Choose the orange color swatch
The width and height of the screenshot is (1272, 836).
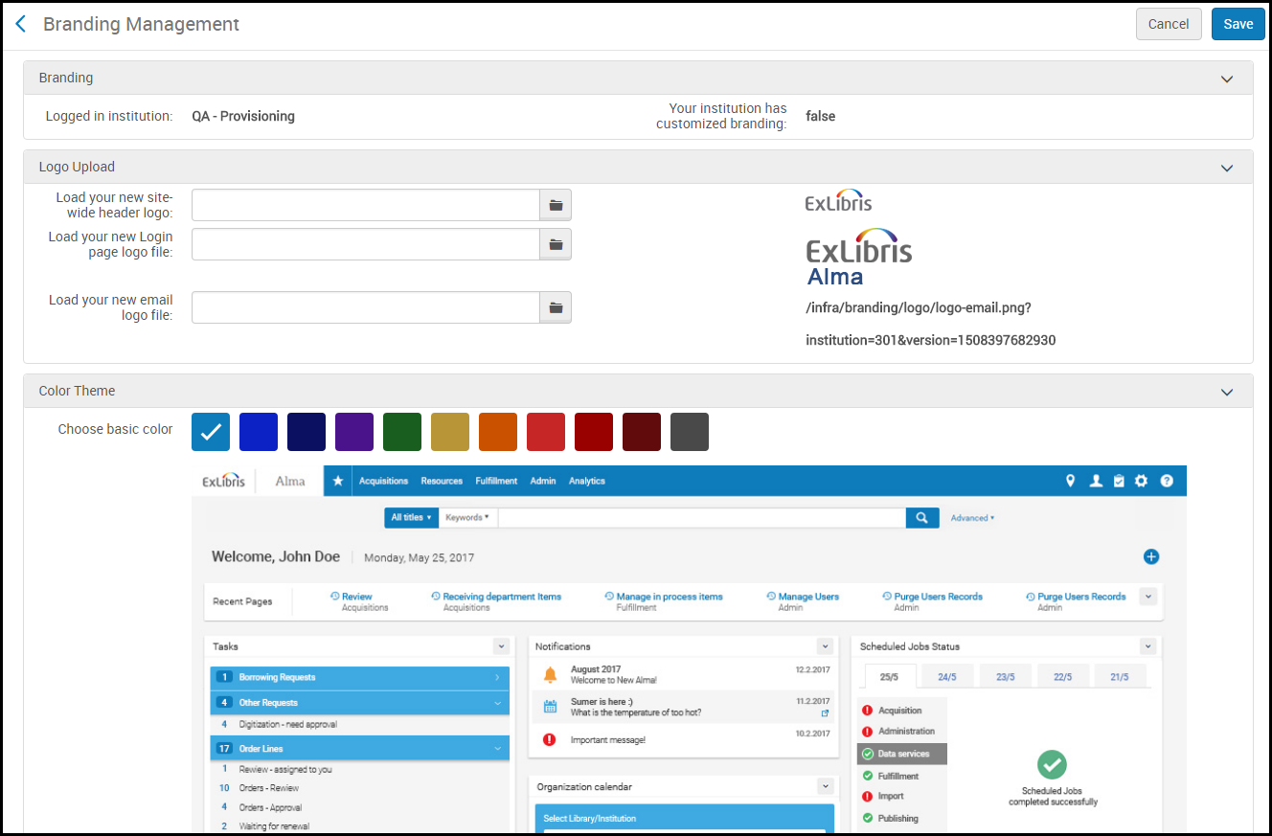pos(498,432)
